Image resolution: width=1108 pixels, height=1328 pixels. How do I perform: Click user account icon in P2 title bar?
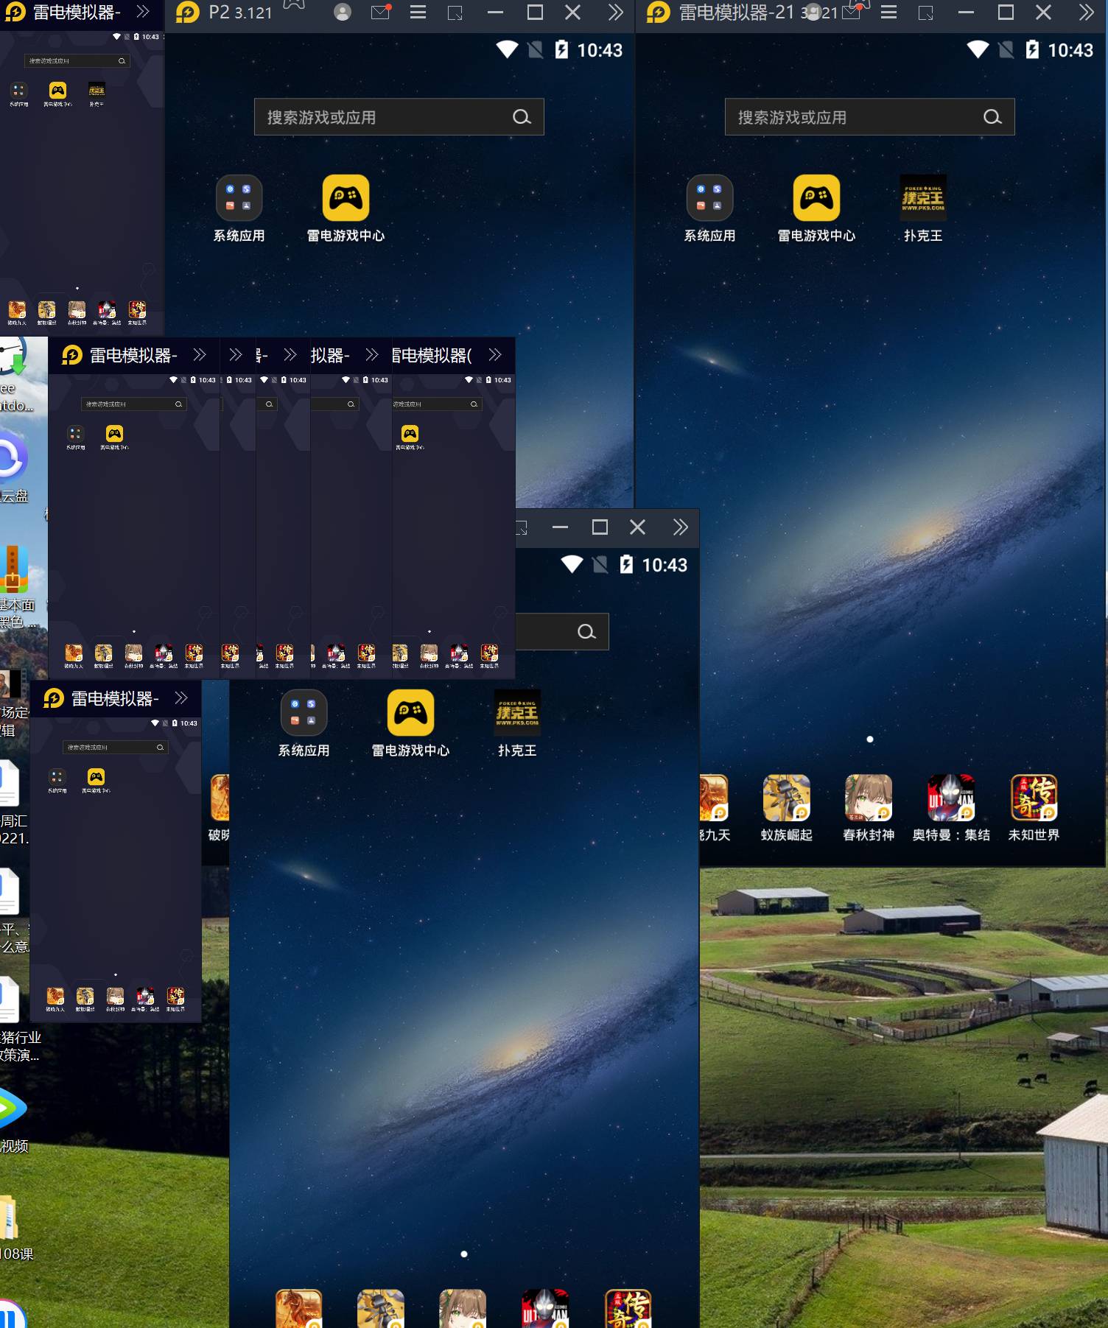click(343, 13)
